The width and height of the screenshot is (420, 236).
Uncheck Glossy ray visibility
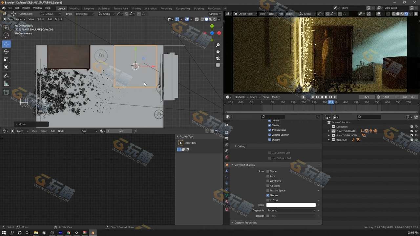tap(269, 125)
